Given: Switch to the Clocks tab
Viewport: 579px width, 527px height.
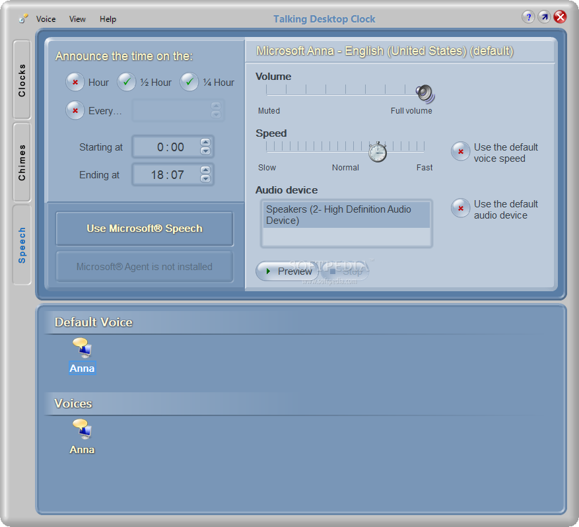Looking at the screenshot, I should pyautogui.click(x=22, y=80).
